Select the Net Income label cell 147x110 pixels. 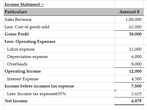click(x=59, y=101)
